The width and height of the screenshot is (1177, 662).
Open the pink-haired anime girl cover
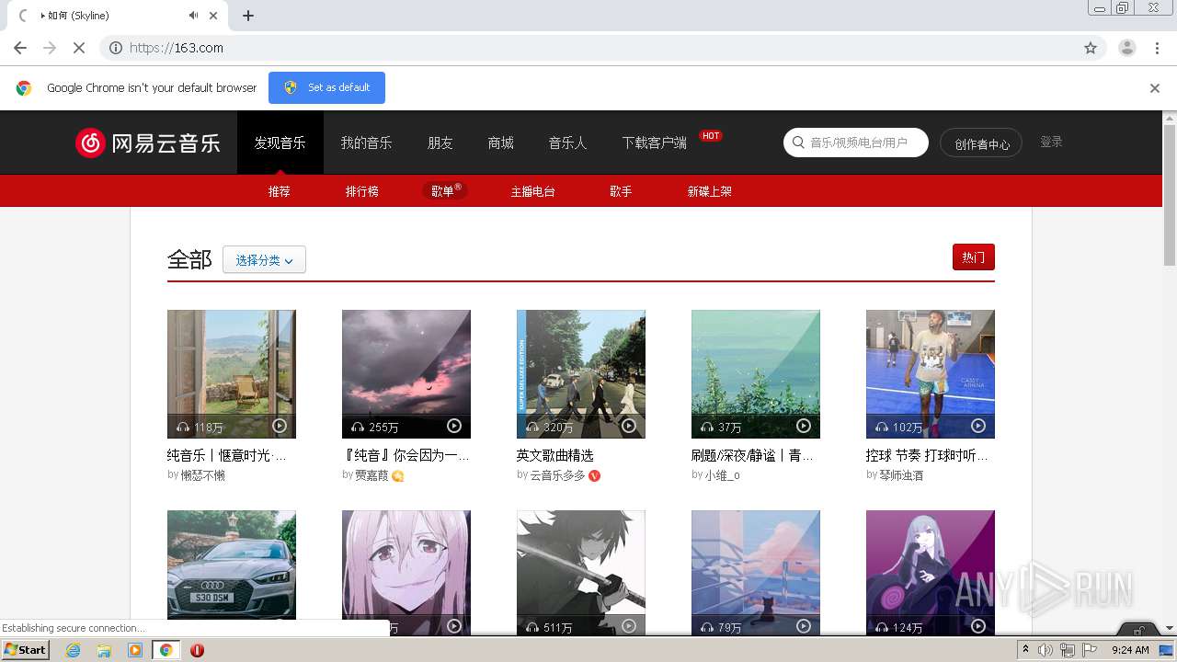tap(406, 572)
